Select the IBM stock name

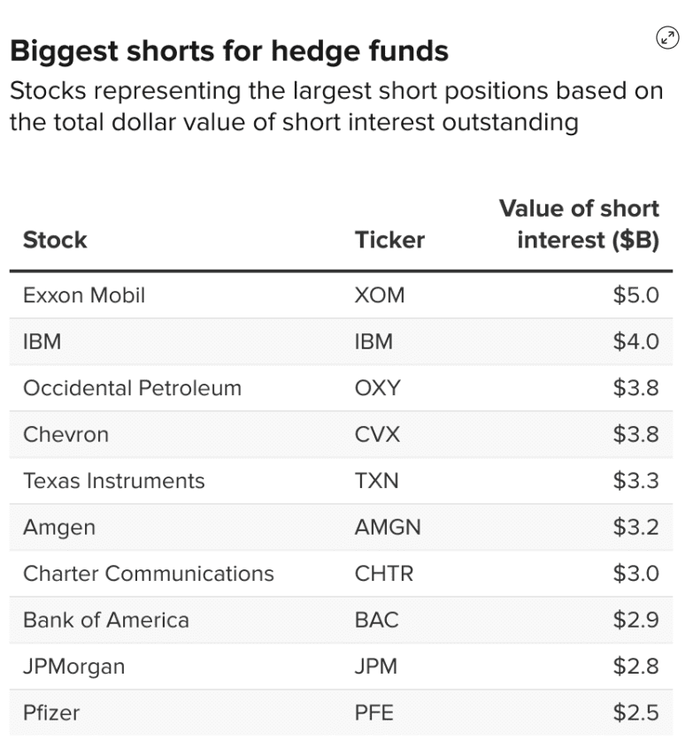(42, 341)
